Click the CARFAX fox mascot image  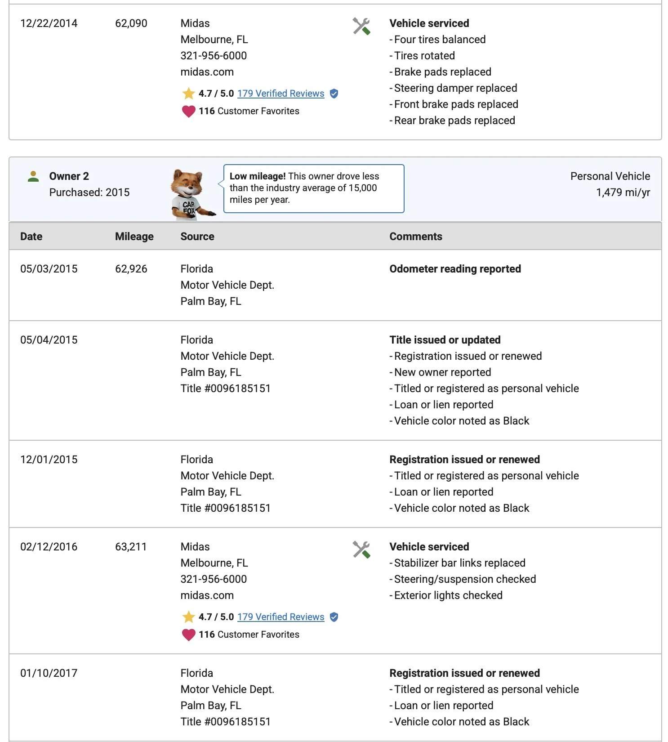click(189, 194)
